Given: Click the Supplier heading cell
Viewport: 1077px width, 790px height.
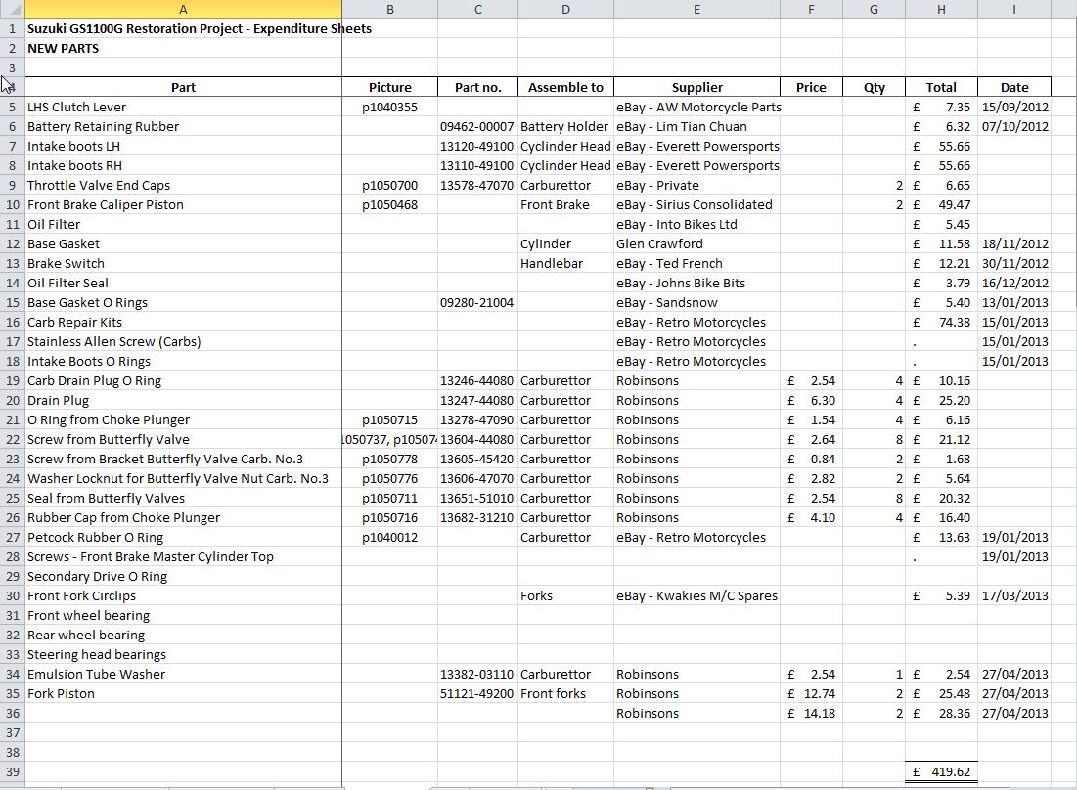Looking at the screenshot, I should (696, 87).
